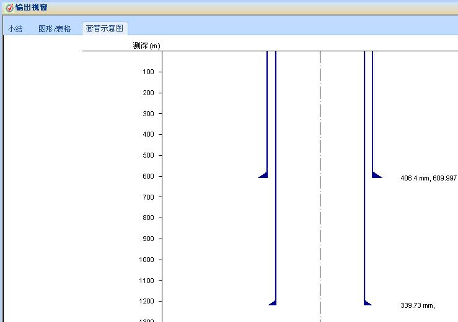The image size is (458, 322).
Task: Open the 图形/表格 tab
Action: click(x=55, y=29)
